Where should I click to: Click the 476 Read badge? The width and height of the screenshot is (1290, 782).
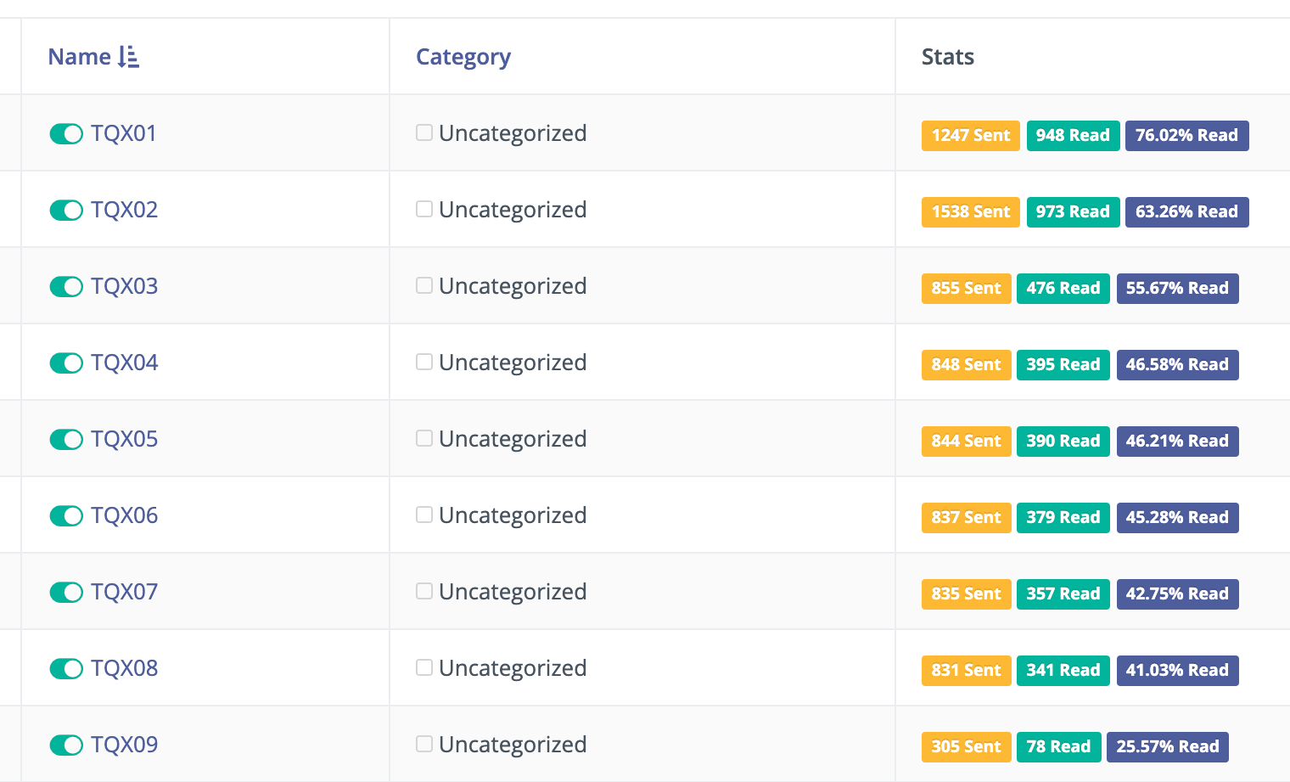coord(1063,289)
